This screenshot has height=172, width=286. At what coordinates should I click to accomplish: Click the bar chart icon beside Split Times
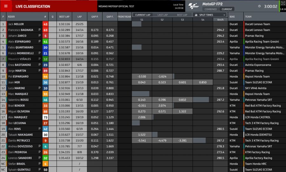point(196,15)
